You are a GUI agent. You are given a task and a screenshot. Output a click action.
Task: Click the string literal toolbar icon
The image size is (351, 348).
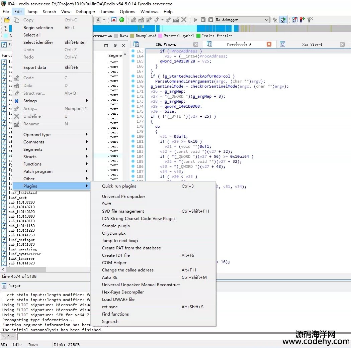click(157, 20)
